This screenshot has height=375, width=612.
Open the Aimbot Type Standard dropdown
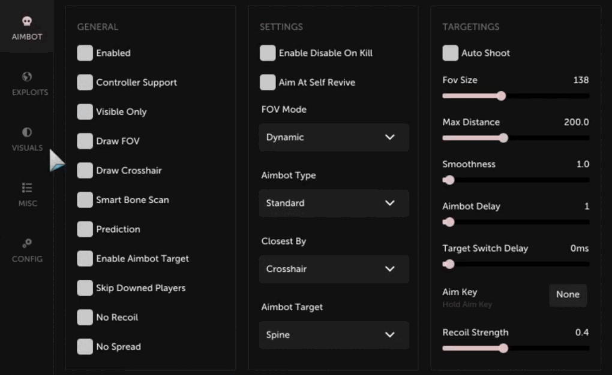(x=334, y=203)
